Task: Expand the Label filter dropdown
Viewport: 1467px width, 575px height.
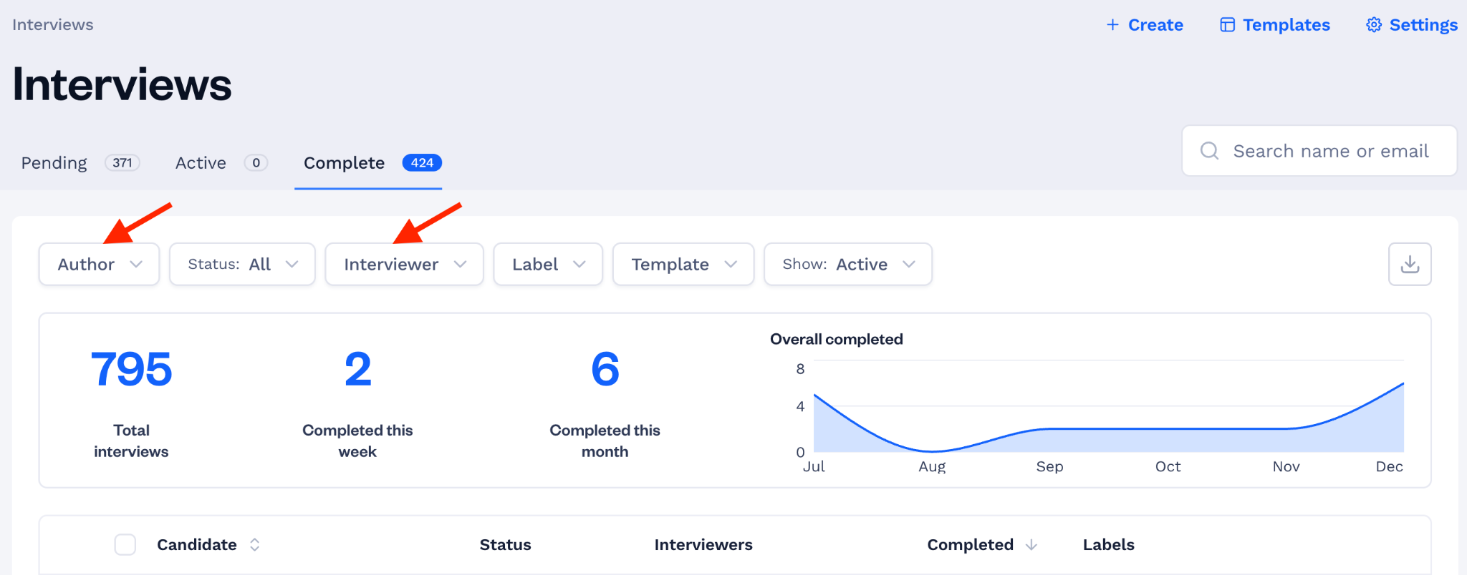Action: [548, 265]
